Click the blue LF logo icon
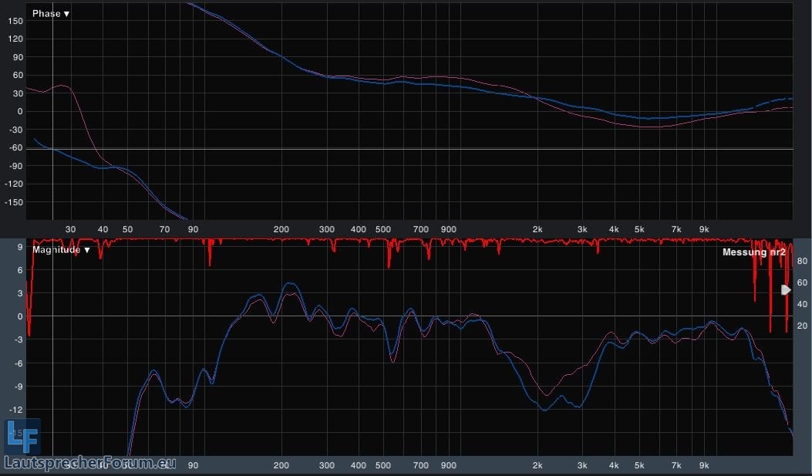Screen dimensions: 812x476 click(22, 437)
